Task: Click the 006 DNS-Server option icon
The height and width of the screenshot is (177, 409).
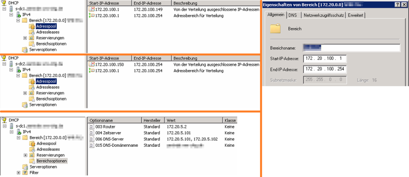Action: pos(92,139)
